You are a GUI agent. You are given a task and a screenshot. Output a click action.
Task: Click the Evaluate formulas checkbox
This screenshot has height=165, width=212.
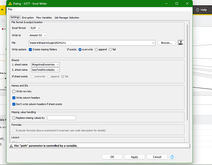[x=14, y=131]
